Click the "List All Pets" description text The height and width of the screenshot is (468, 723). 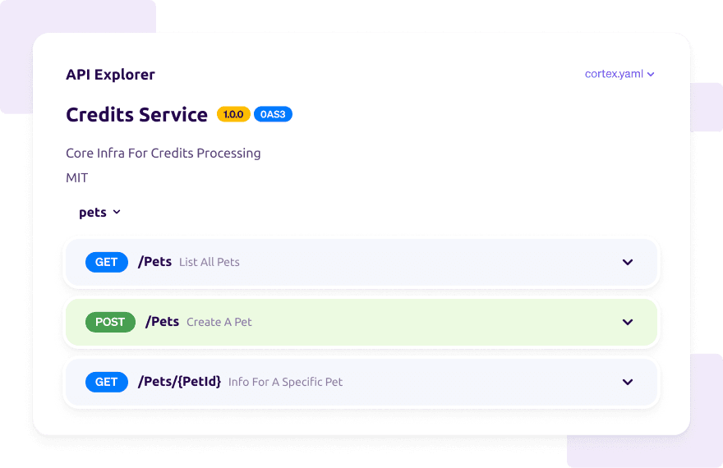pos(210,263)
